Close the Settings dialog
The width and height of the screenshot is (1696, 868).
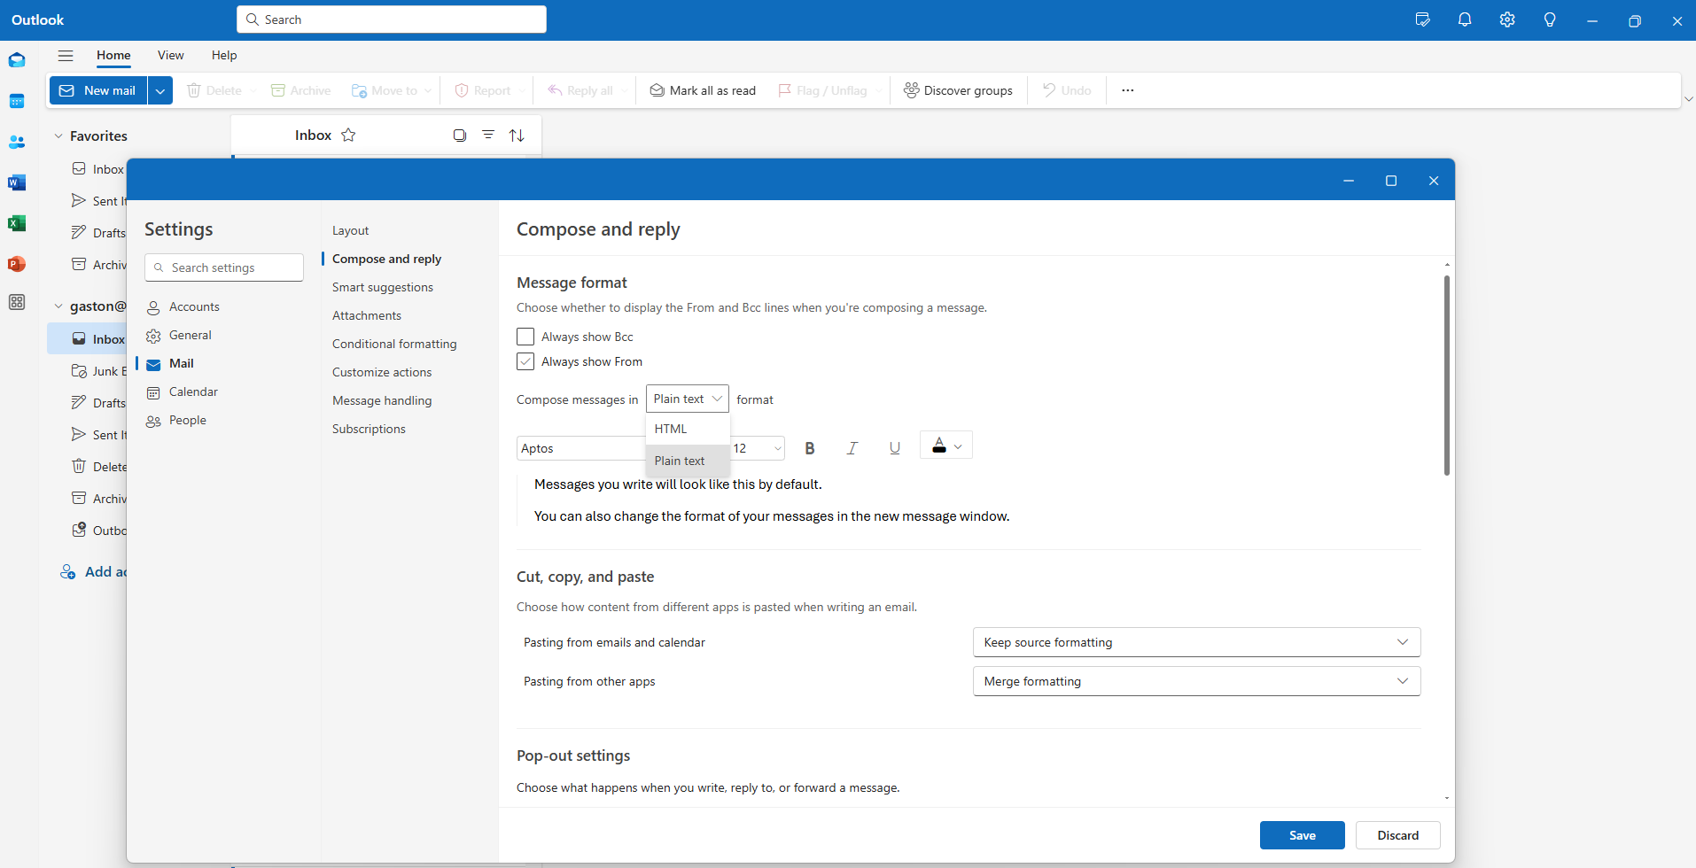click(x=1434, y=181)
